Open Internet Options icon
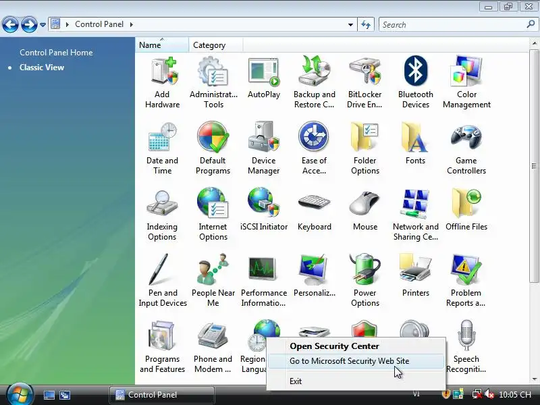 coord(213,215)
